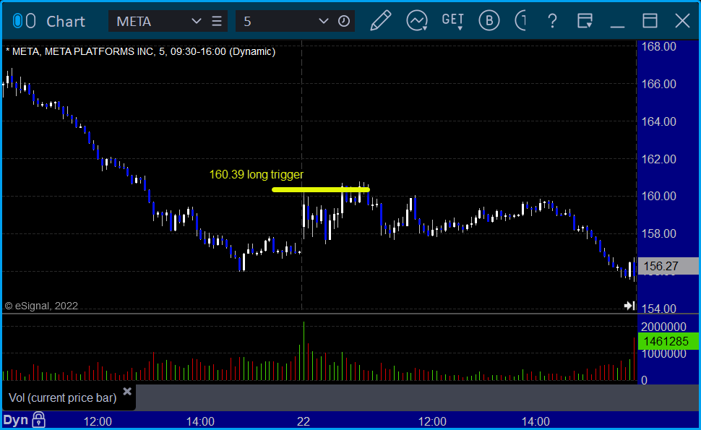
Task: Click the Dyn mode label
Action: pyautogui.click(x=16, y=420)
